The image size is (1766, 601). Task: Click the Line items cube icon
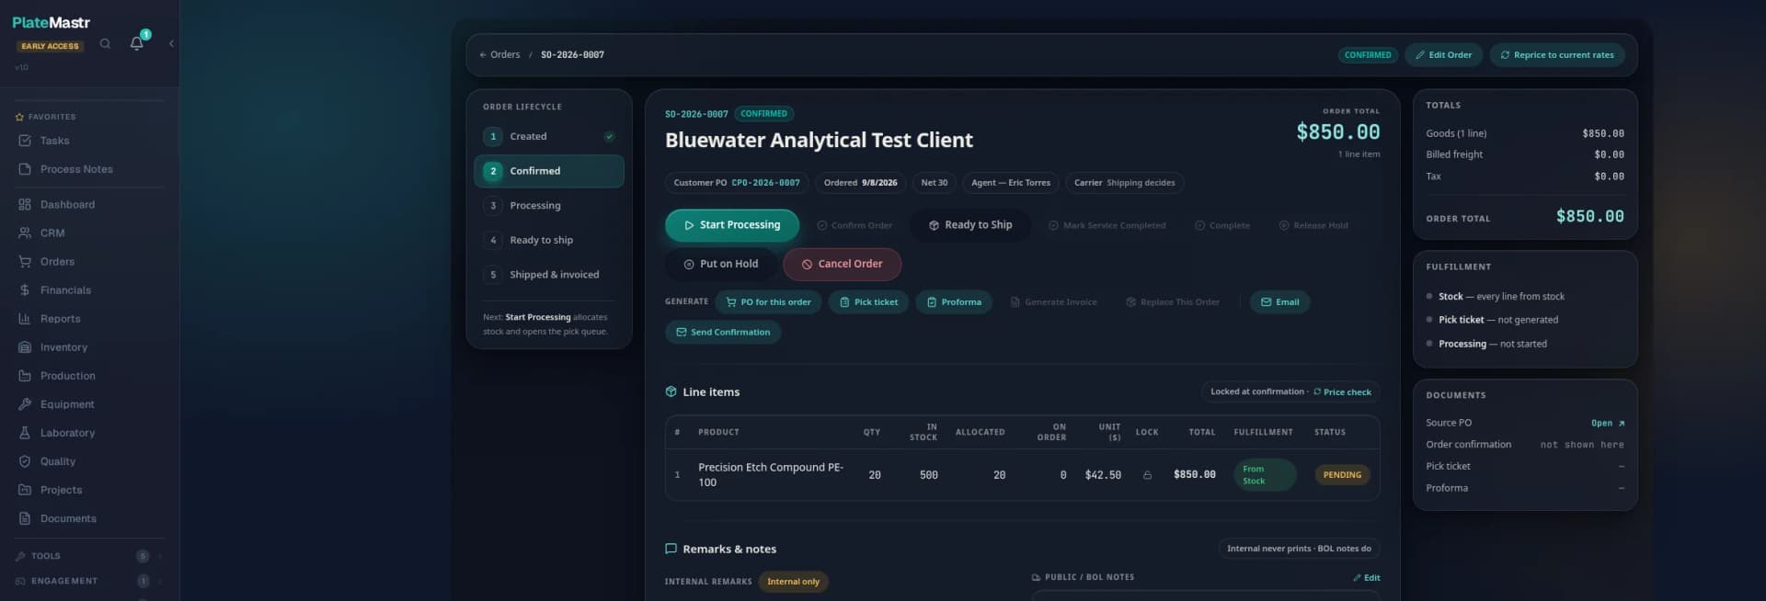pos(671,391)
